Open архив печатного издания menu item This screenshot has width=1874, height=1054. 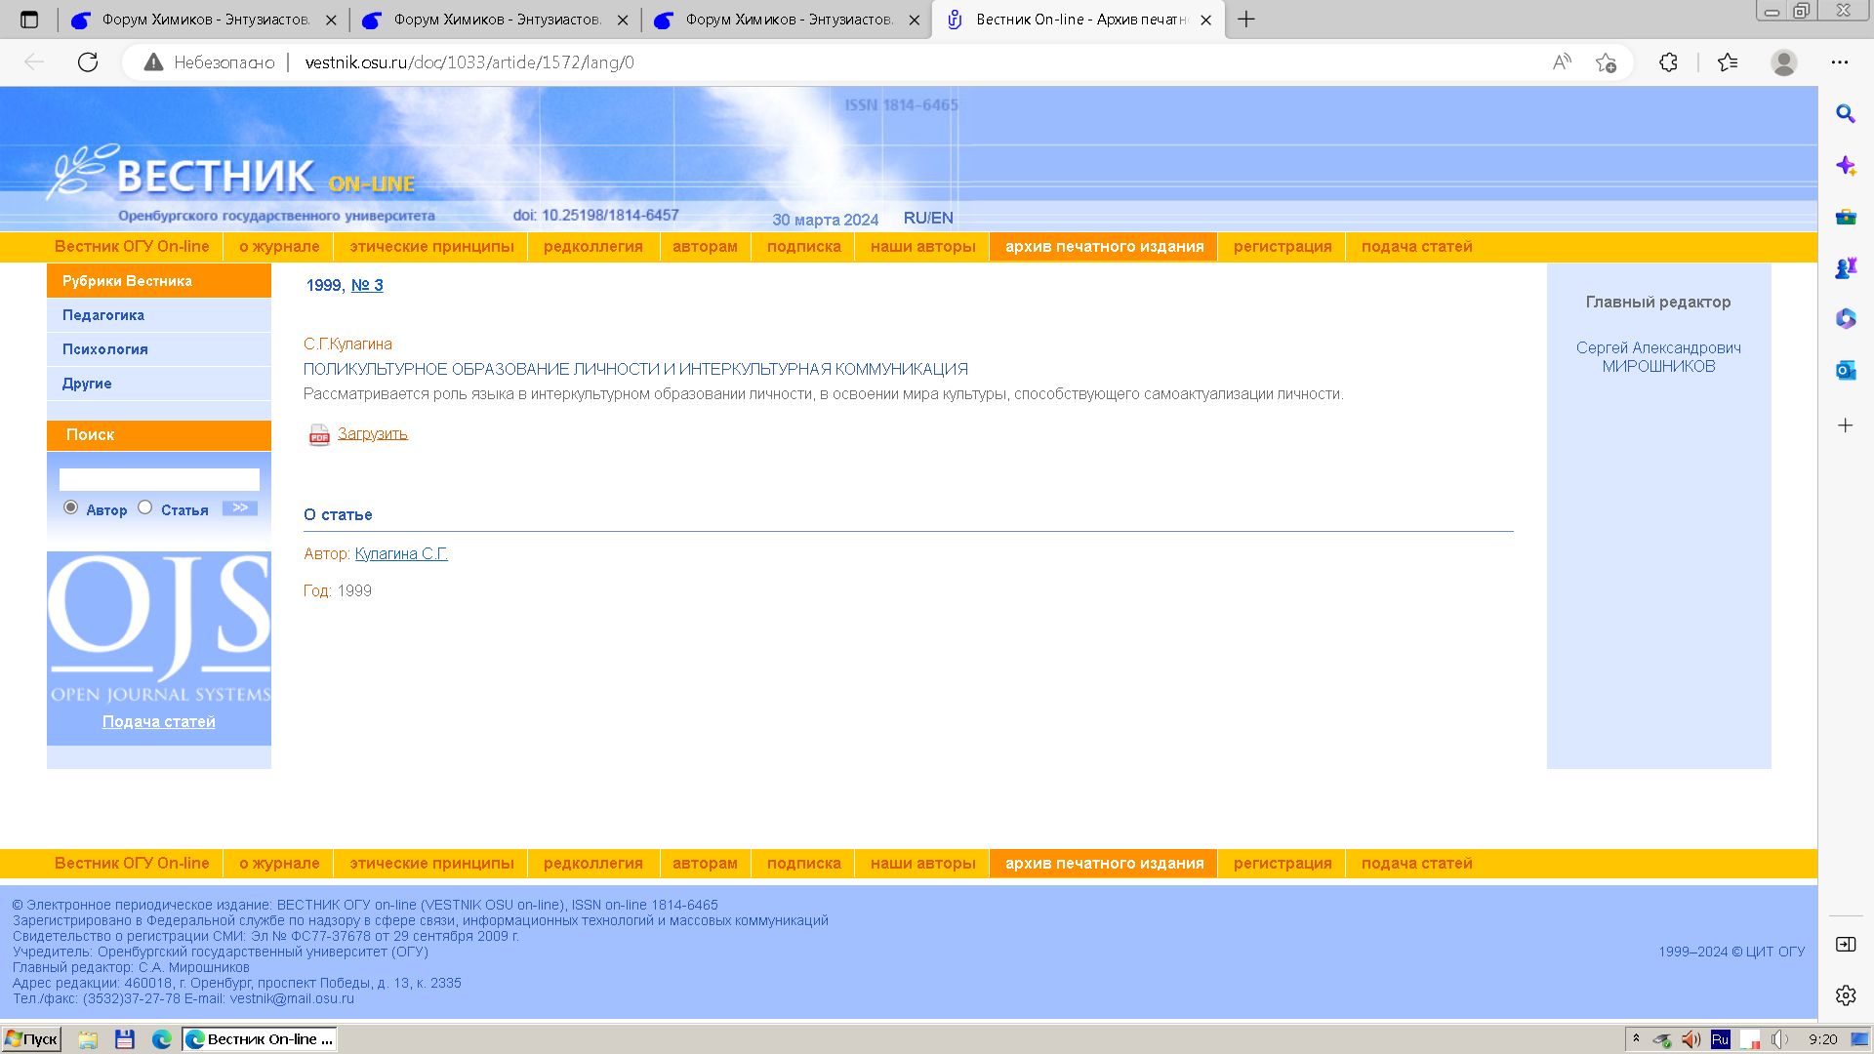1104,247
